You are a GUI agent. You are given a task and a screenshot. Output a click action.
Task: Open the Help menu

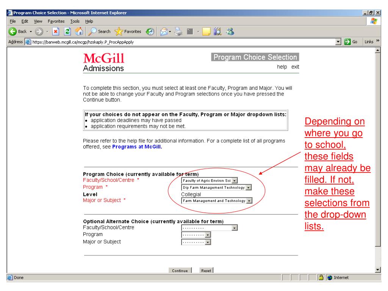click(89, 21)
